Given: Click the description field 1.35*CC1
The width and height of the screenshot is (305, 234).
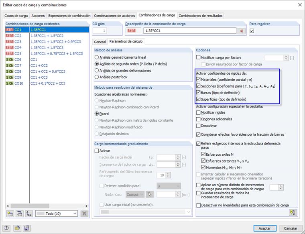Looking at the screenshot, I should pyautogui.click(x=190, y=31).
